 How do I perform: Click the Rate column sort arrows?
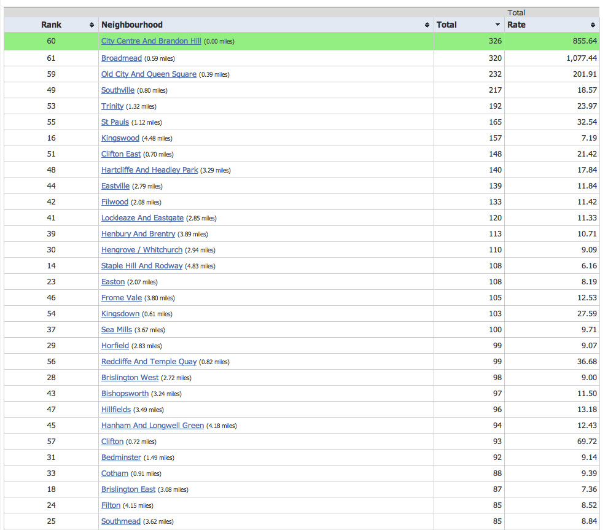(593, 25)
